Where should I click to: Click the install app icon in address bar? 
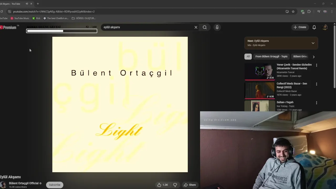(x=287, y=12)
